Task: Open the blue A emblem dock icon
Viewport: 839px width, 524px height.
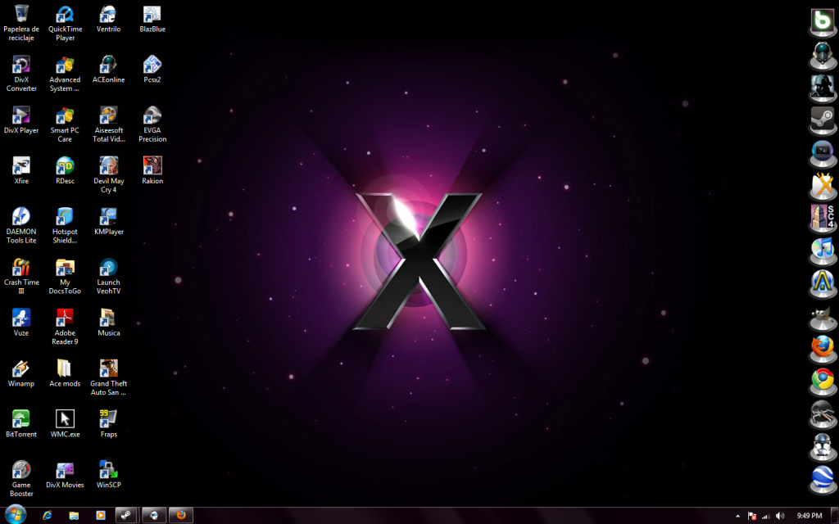Action: (823, 283)
